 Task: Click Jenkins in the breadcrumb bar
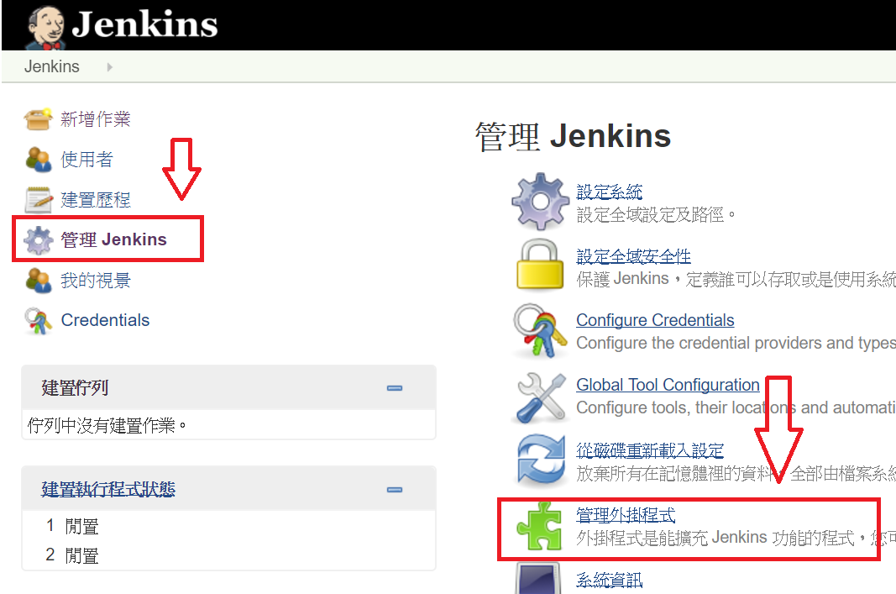[x=51, y=66]
